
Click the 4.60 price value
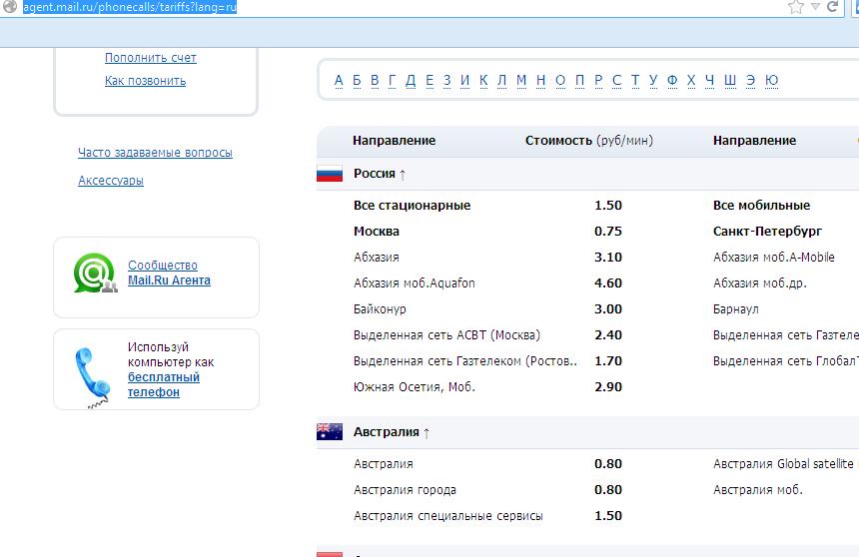pyautogui.click(x=608, y=283)
